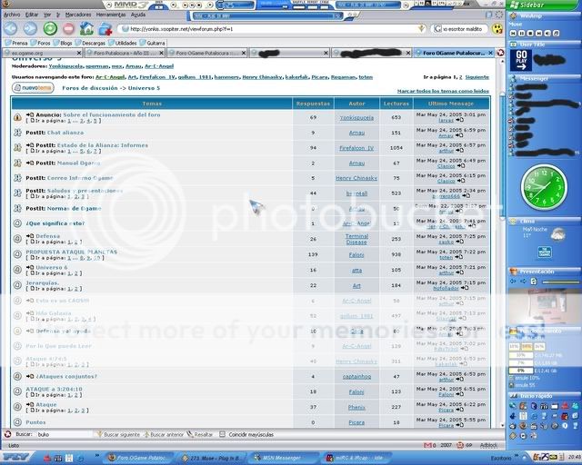Open the Herramientas menu
This screenshot has width=582, height=465.
pyautogui.click(x=111, y=15)
